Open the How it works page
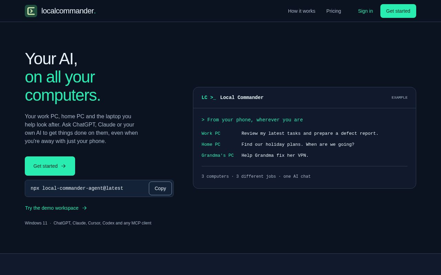This screenshot has width=441, height=275. (x=301, y=11)
